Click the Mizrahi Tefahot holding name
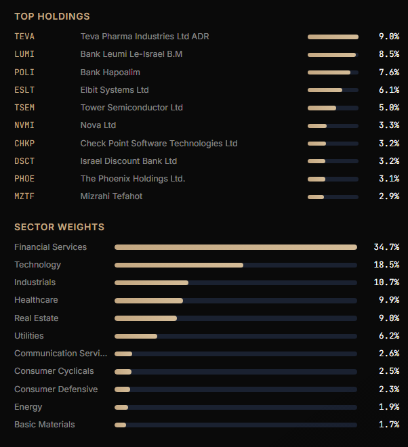Screen dimensions: 408x447 click(111, 196)
